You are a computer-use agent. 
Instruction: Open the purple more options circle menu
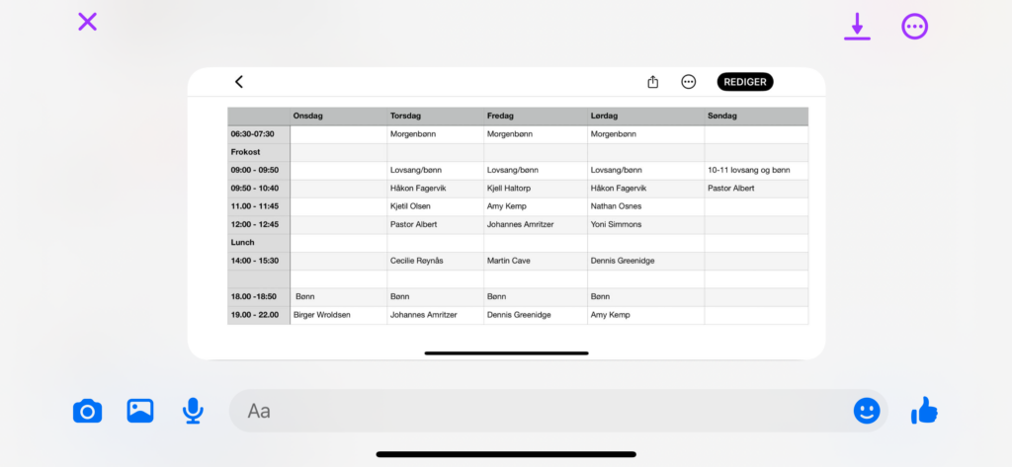point(915,27)
